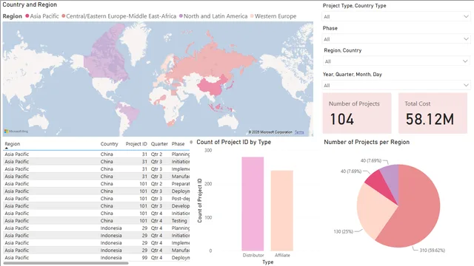Select Canada's purple region on the map
This screenshot has width=474, height=266.
click(106, 59)
